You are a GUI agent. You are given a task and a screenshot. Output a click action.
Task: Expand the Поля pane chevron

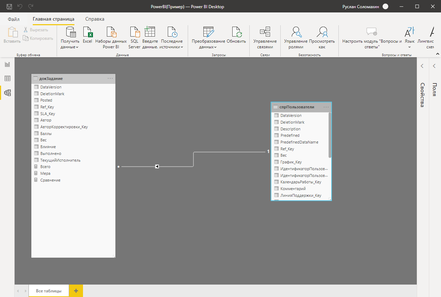point(434,66)
